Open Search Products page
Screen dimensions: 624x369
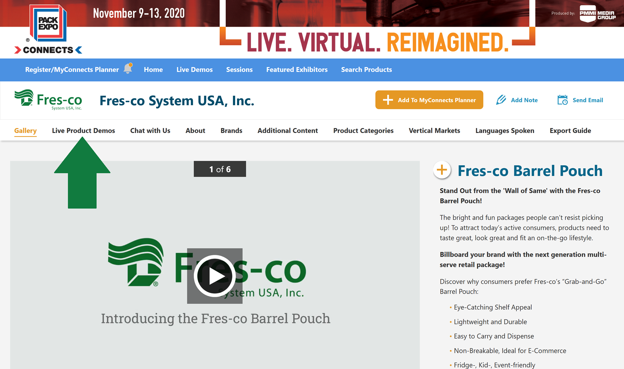pyautogui.click(x=367, y=70)
